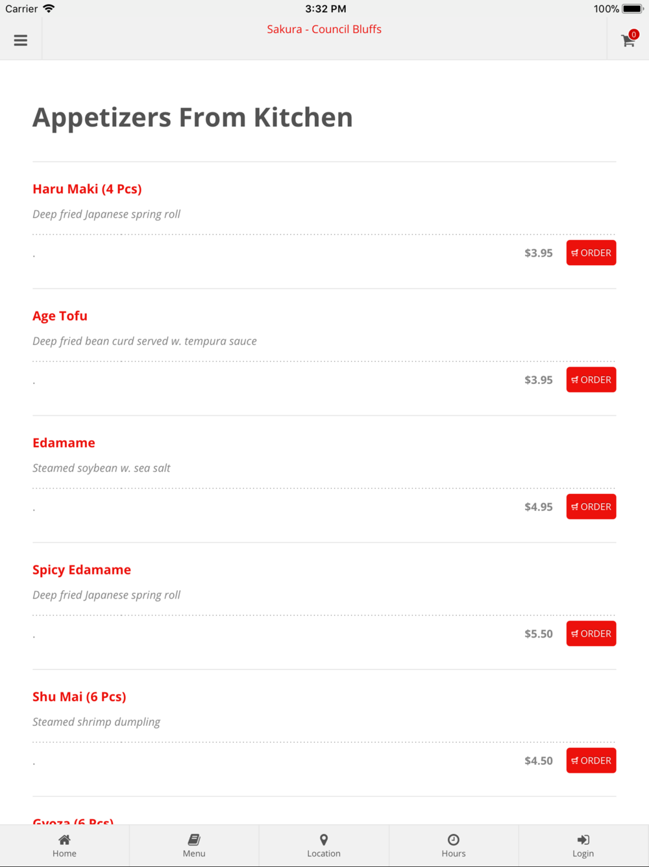
Task: Order the Shu Mai (6 Pcs)
Action: click(x=591, y=760)
